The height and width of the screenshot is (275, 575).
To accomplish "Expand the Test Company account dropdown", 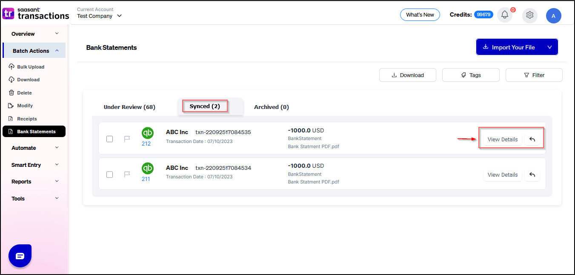I will click(x=119, y=16).
